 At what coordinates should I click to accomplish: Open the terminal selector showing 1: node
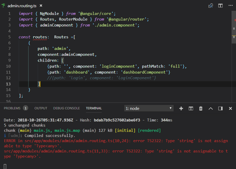click(x=146, y=108)
